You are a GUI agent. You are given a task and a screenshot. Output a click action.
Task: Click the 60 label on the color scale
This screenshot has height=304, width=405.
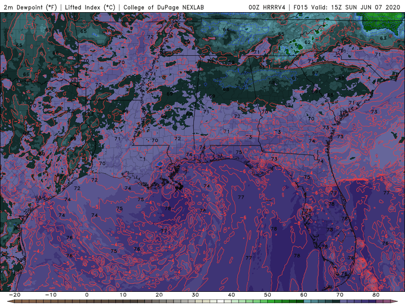[x=304, y=295]
